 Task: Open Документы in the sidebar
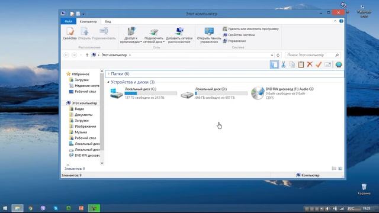coord(81,115)
